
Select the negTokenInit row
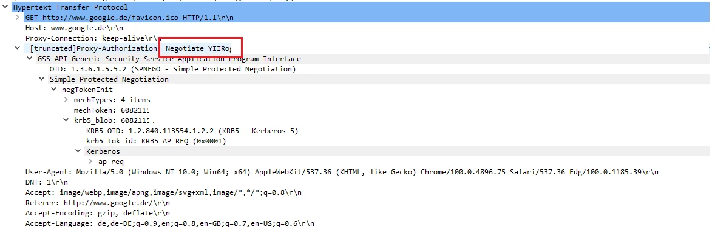[87, 90]
